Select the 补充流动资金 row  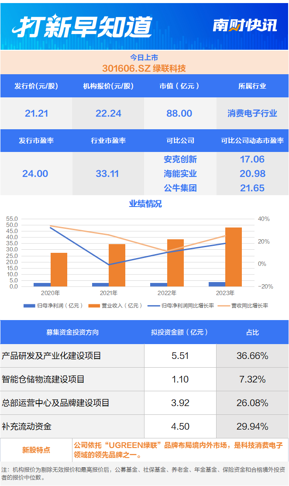(x=144, y=427)
